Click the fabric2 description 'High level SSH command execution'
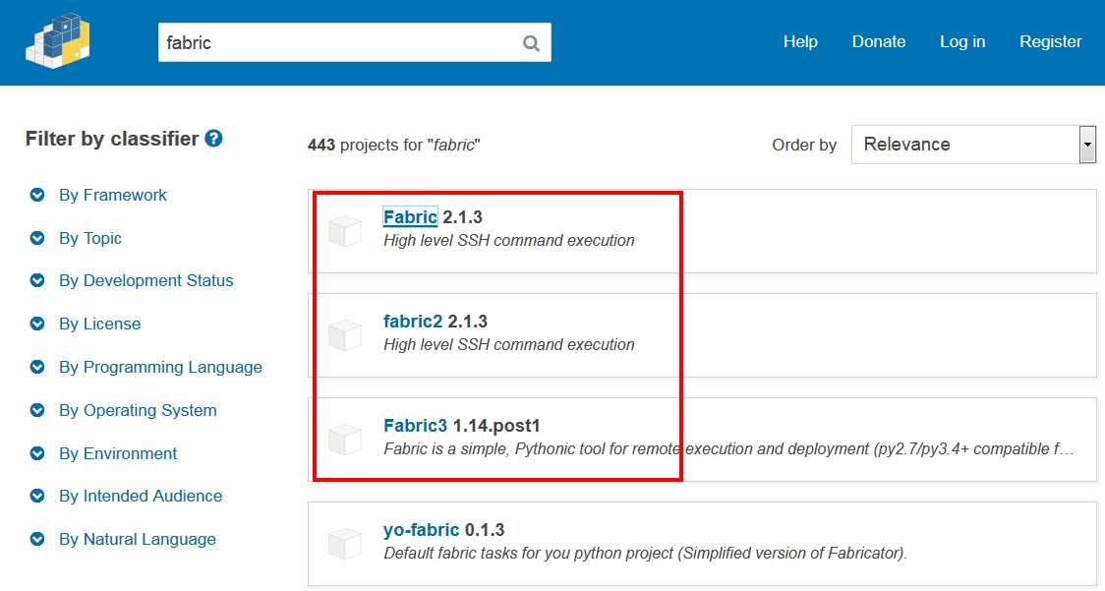This screenshot has height=591, width=1105. tap(509, 345)
